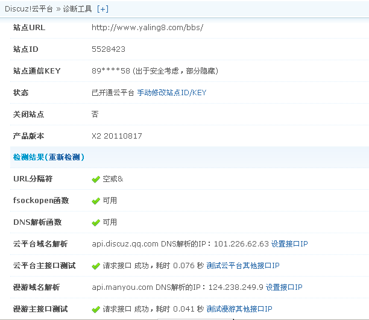Click the 关闭站点 label
This screenshot has height=320, width=369.
click(29, 115)
